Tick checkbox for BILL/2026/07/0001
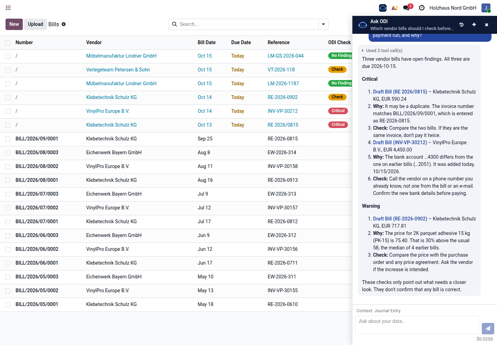 (x=8, y=222)
